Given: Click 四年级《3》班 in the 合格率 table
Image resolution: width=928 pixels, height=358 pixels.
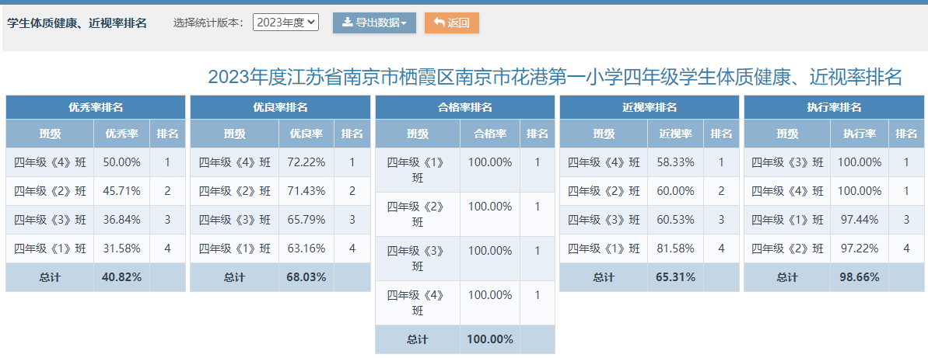Looking at the screenshot, I should coord(418,258).
